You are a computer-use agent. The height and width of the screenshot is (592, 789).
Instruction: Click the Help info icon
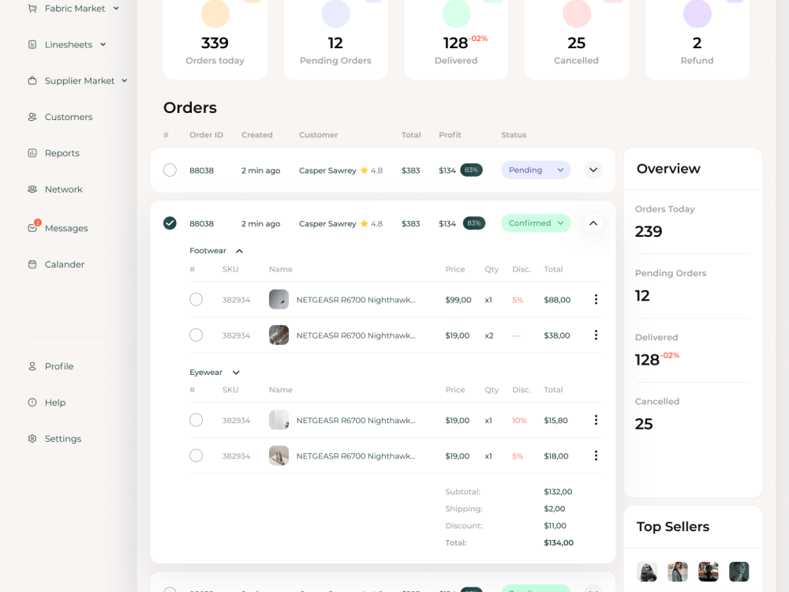coord(32,403)
